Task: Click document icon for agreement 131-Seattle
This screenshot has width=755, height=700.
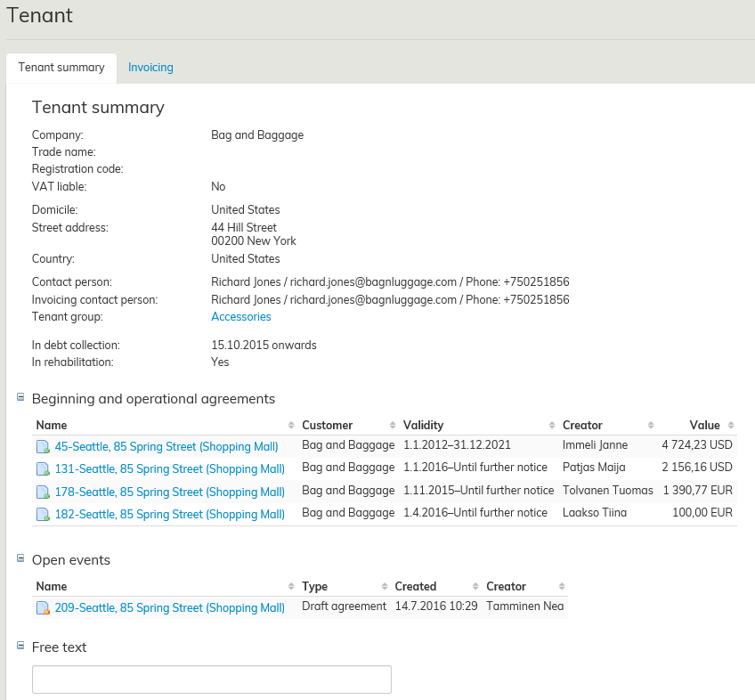Action: point(42,469)
